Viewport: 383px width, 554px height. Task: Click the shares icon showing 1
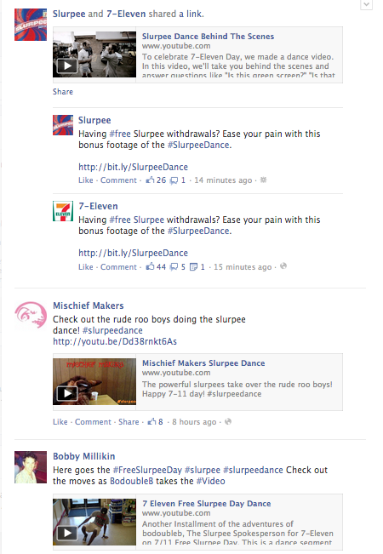pos(193,266)
